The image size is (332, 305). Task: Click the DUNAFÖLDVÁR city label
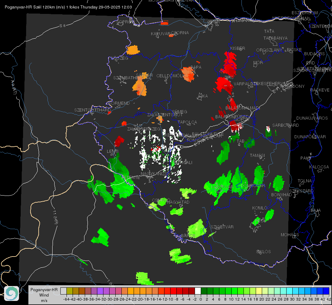pyautogui.click(x=310, y=137)
